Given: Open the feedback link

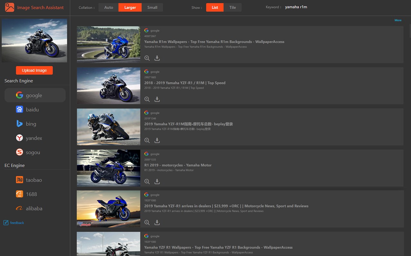Looking at the screenshot, I should (x=17, y=223).
